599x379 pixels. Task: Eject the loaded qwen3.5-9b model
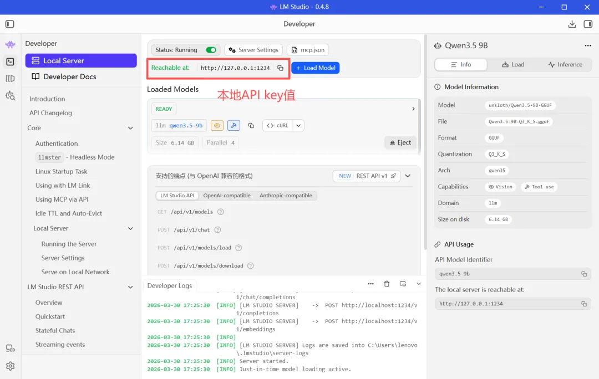tap(400, 143)
